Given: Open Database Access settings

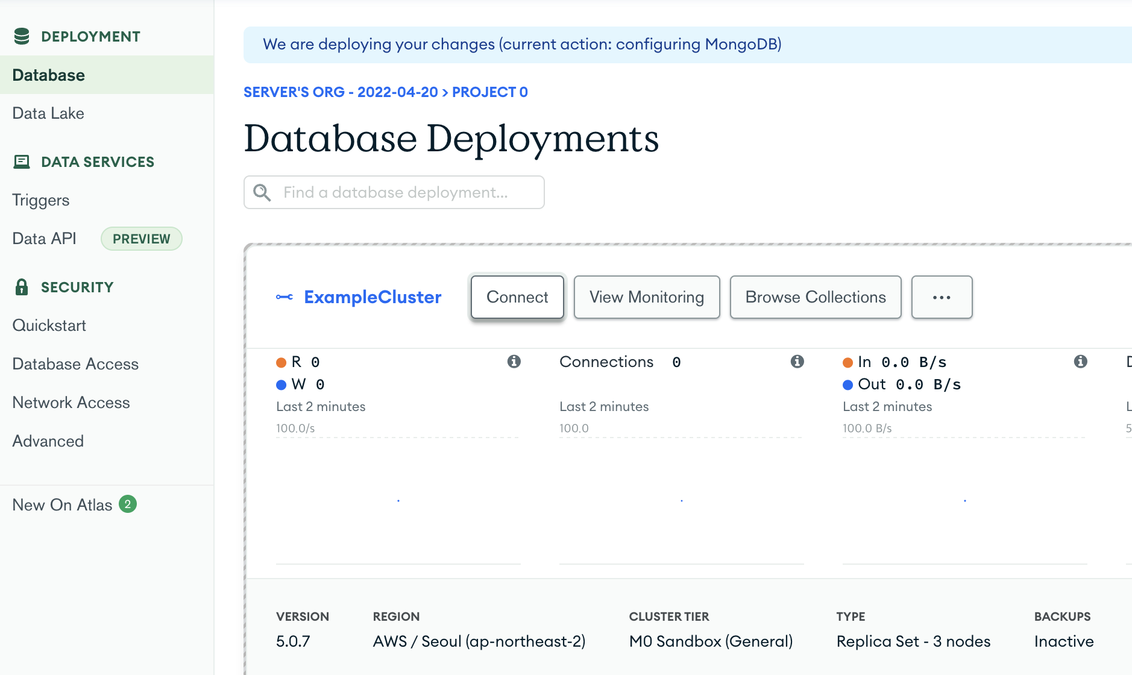Looking at the screenshot, I should point(75,364).
